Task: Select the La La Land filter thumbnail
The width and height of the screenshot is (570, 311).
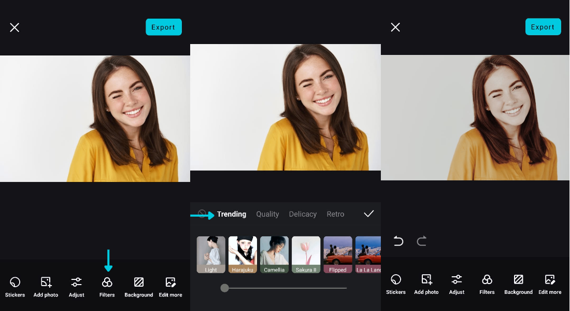Action: [368, 255]
